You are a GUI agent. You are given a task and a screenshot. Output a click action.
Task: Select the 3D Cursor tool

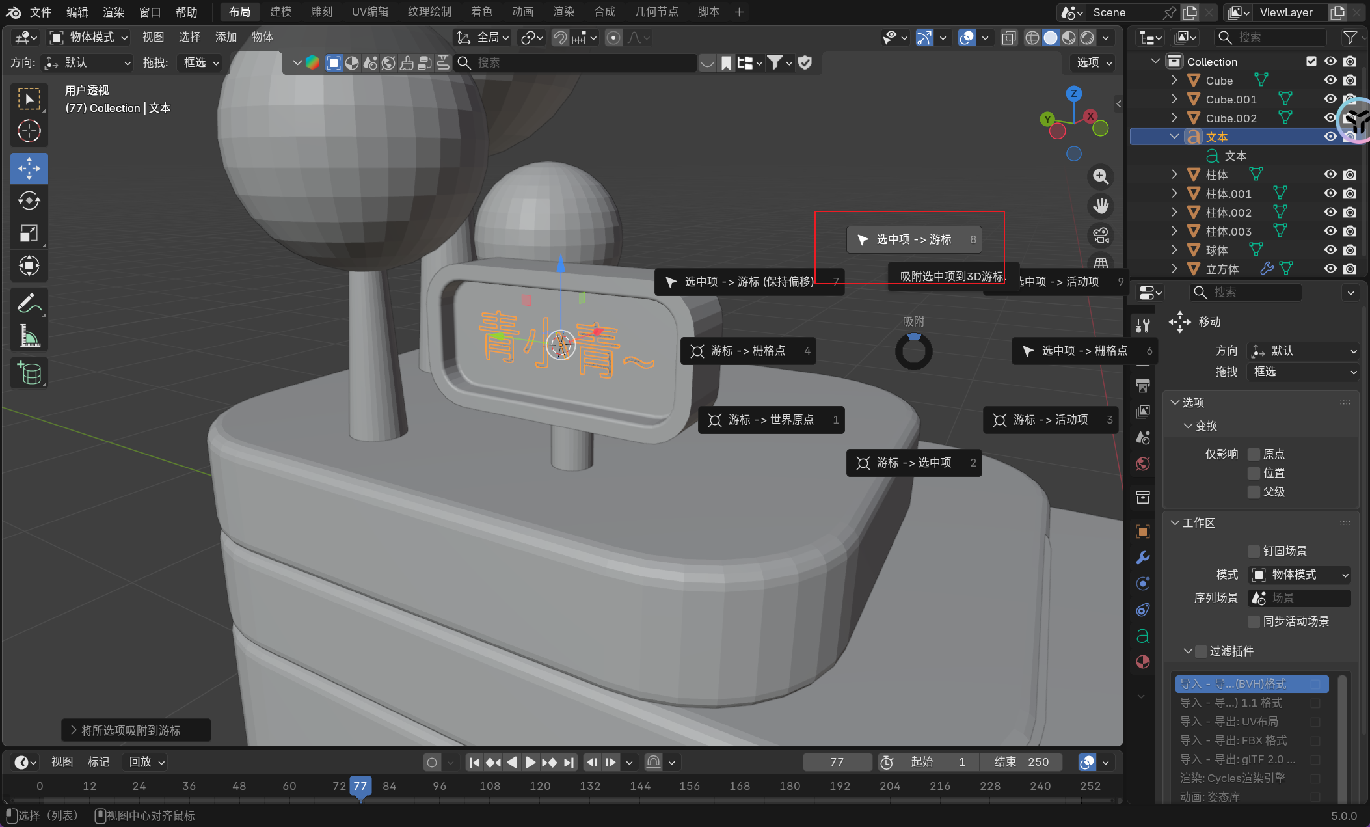pyautogui.click(x=29, y=131)
